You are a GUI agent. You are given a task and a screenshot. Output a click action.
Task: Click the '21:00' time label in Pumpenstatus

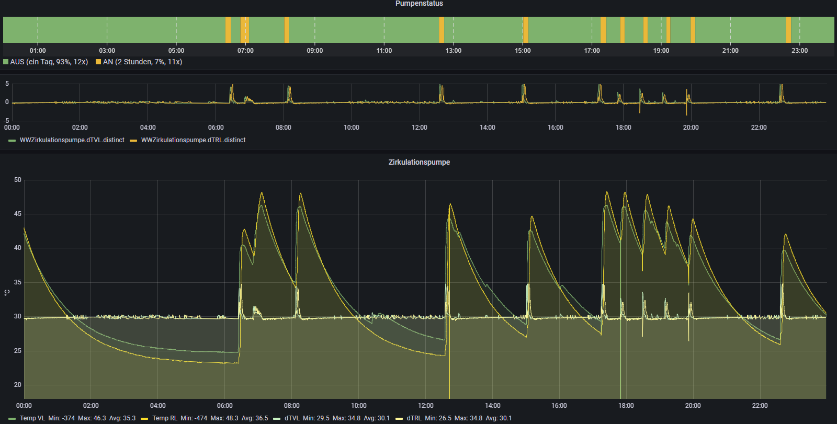point(730,51)
